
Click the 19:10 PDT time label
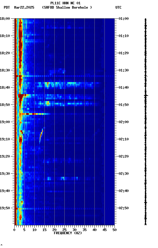click(x=5, y=139)
